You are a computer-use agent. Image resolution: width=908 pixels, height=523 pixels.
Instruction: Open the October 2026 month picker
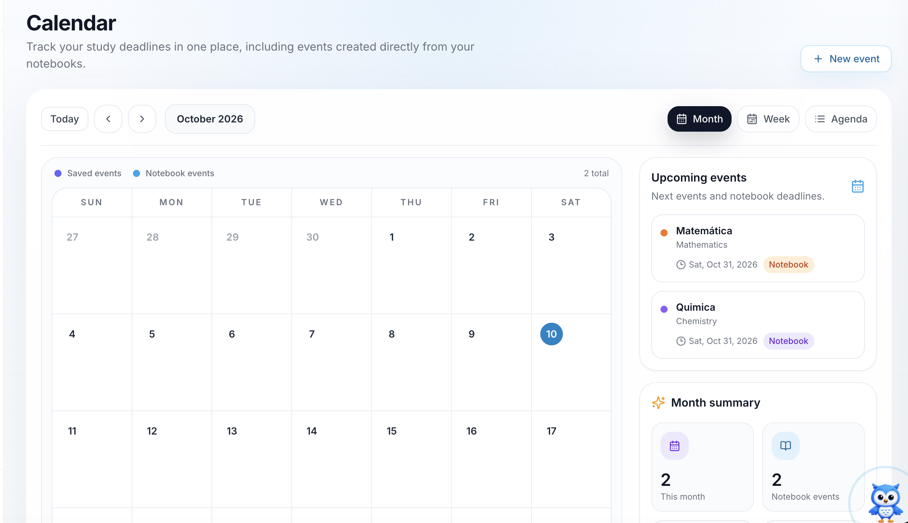click(x=210, y=119)
